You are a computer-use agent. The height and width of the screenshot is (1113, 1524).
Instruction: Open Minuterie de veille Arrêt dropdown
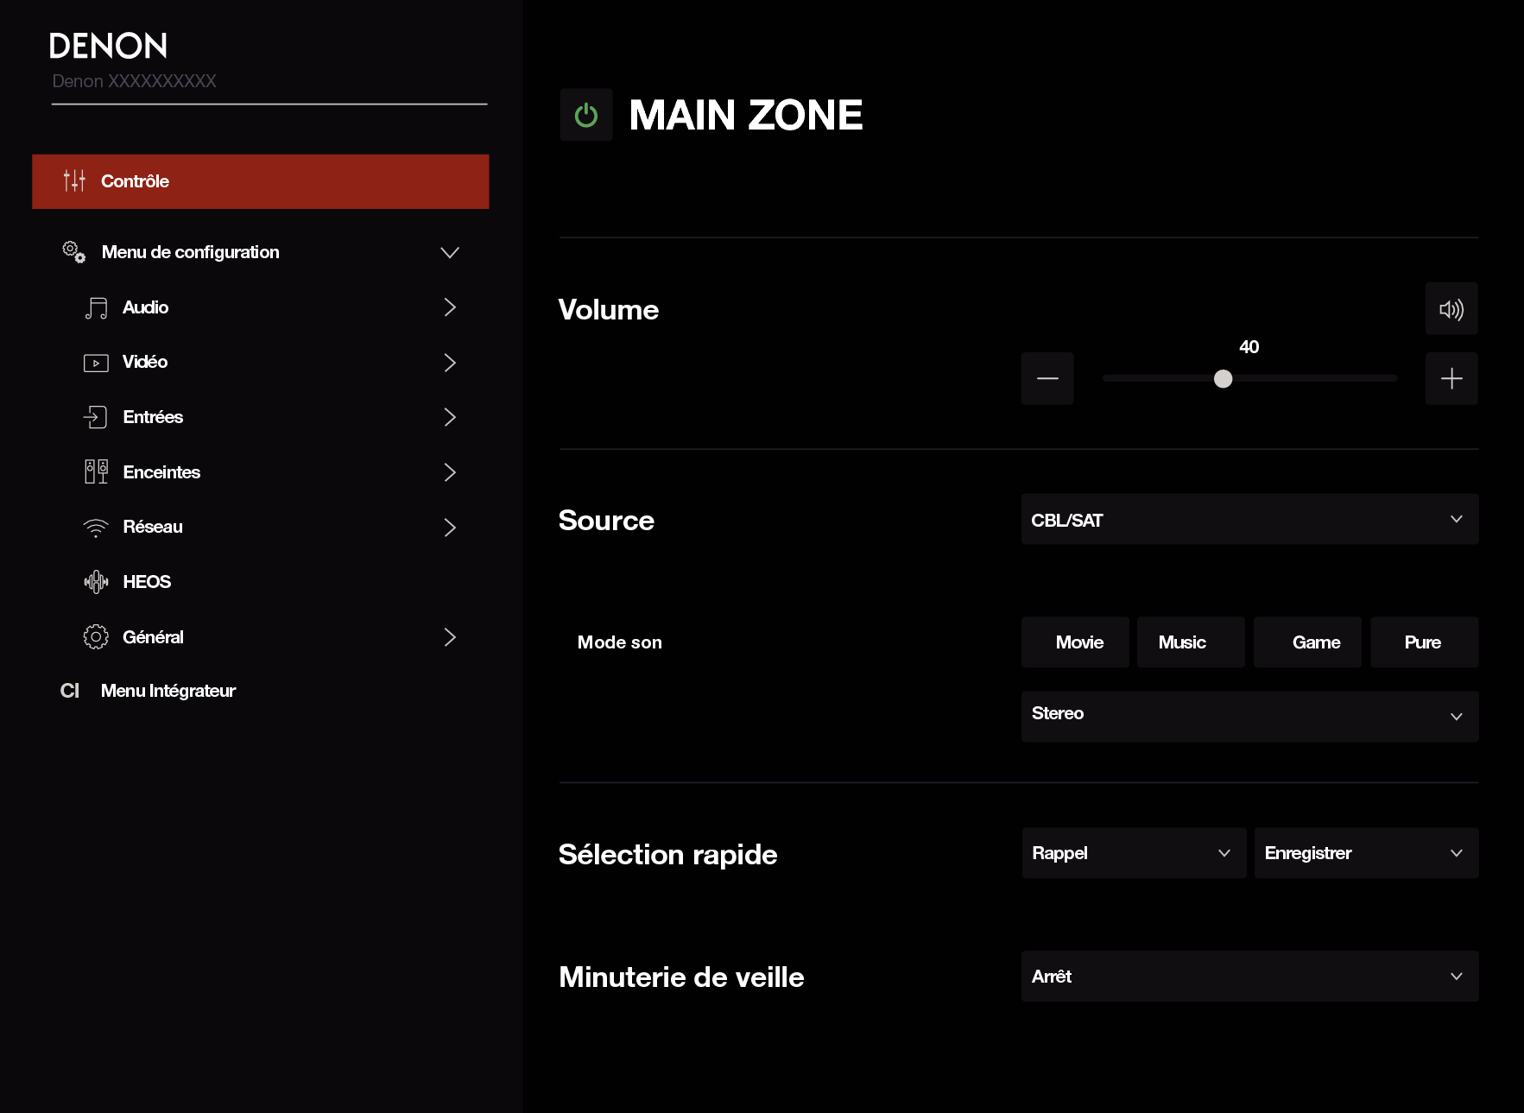1249,977
